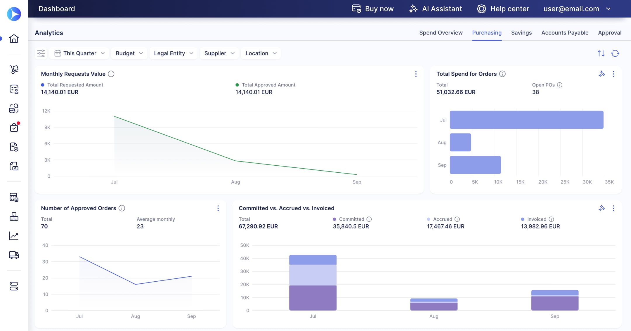The height and width of the screenshot is (331, 631).
Task: Open the analytics chart sidebar icon
Action: point(14,236)
